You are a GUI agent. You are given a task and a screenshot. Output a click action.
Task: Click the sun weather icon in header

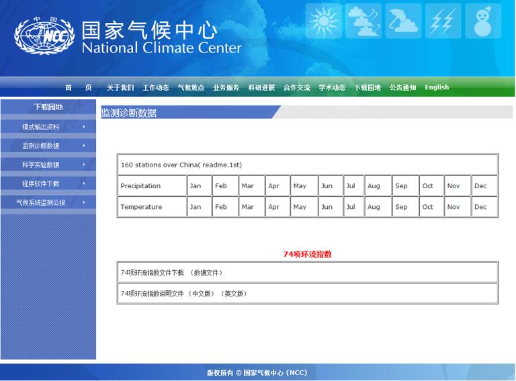[x=323, y=21]
